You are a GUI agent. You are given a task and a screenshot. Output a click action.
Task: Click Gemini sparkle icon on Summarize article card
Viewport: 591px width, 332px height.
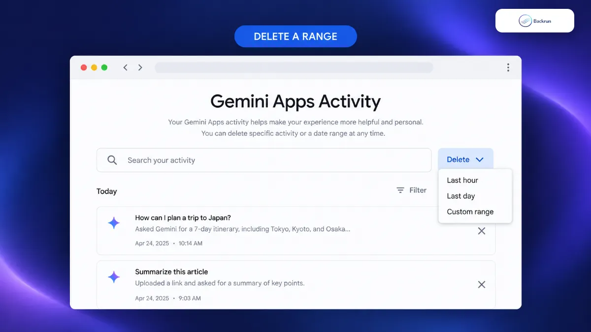(x=114, y=277)
